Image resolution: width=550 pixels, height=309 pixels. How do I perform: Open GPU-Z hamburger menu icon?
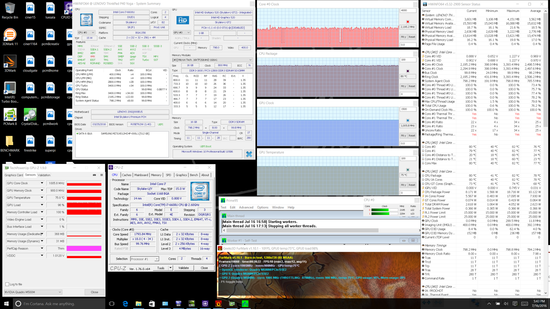[101, 175]
